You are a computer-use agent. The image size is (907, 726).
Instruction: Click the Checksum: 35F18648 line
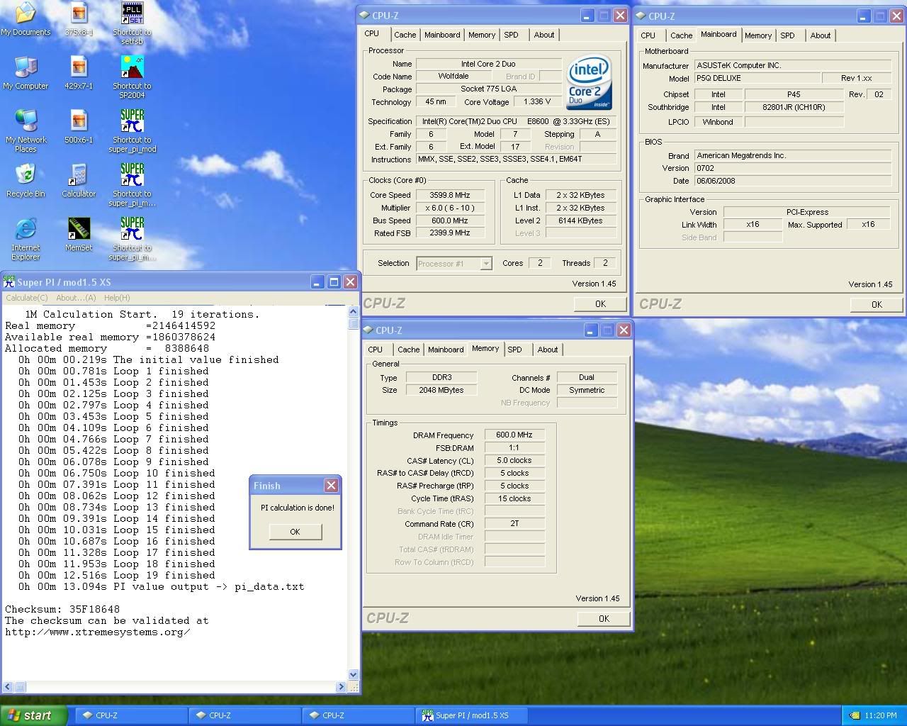tap(62, 609)
